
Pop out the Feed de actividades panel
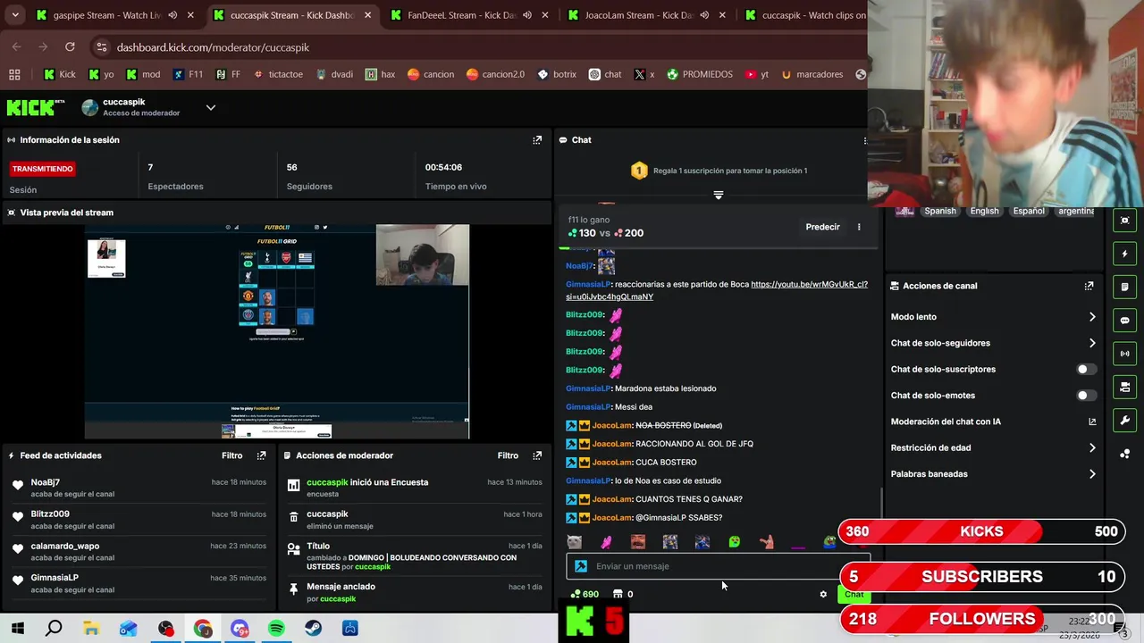(x=261, y=455)
